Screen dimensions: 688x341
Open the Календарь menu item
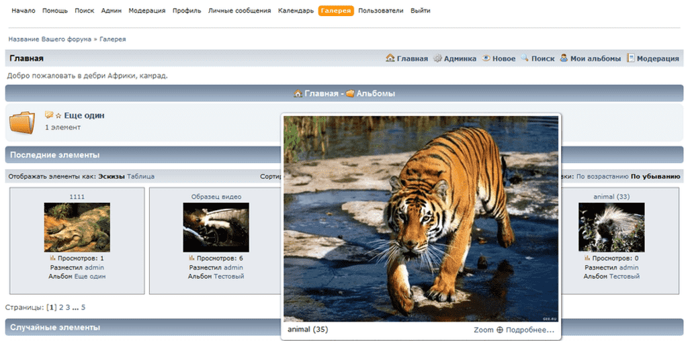(296, 11)
